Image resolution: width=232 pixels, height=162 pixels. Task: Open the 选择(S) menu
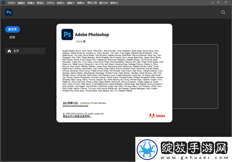point(61,3)
